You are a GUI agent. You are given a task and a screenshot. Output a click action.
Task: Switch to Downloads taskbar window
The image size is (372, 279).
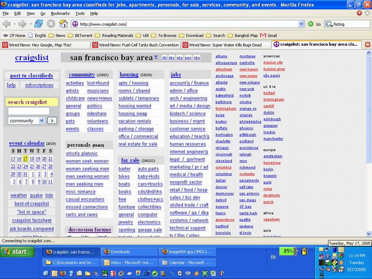[x=129, y=252]
